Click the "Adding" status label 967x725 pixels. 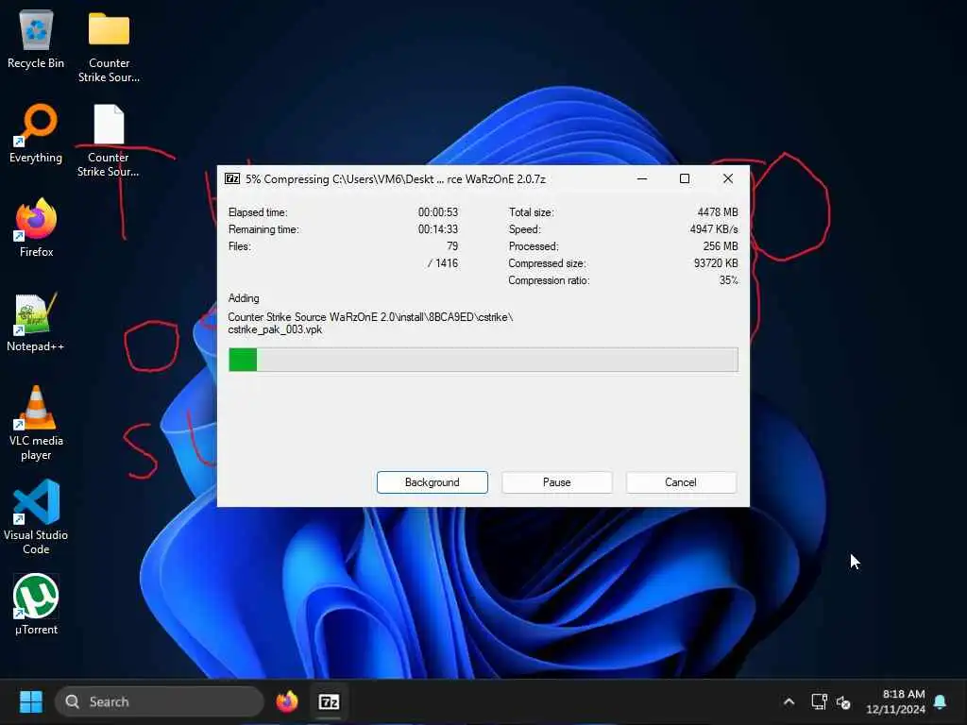tap(244, 298)
